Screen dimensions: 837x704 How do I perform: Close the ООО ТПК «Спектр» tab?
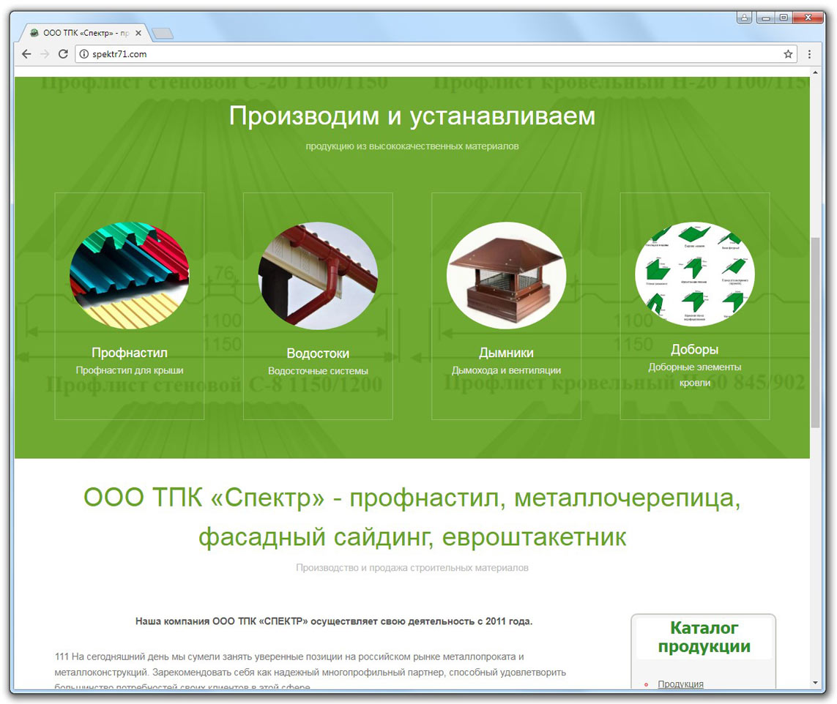[x=138, y=33]
